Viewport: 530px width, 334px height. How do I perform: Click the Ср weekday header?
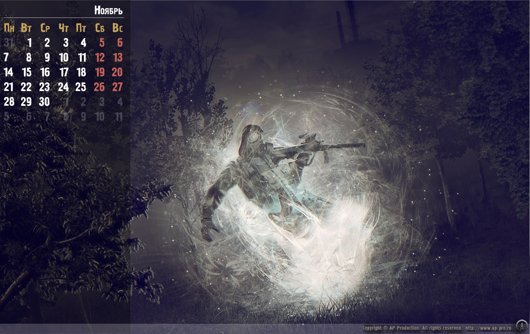point(45,28)
